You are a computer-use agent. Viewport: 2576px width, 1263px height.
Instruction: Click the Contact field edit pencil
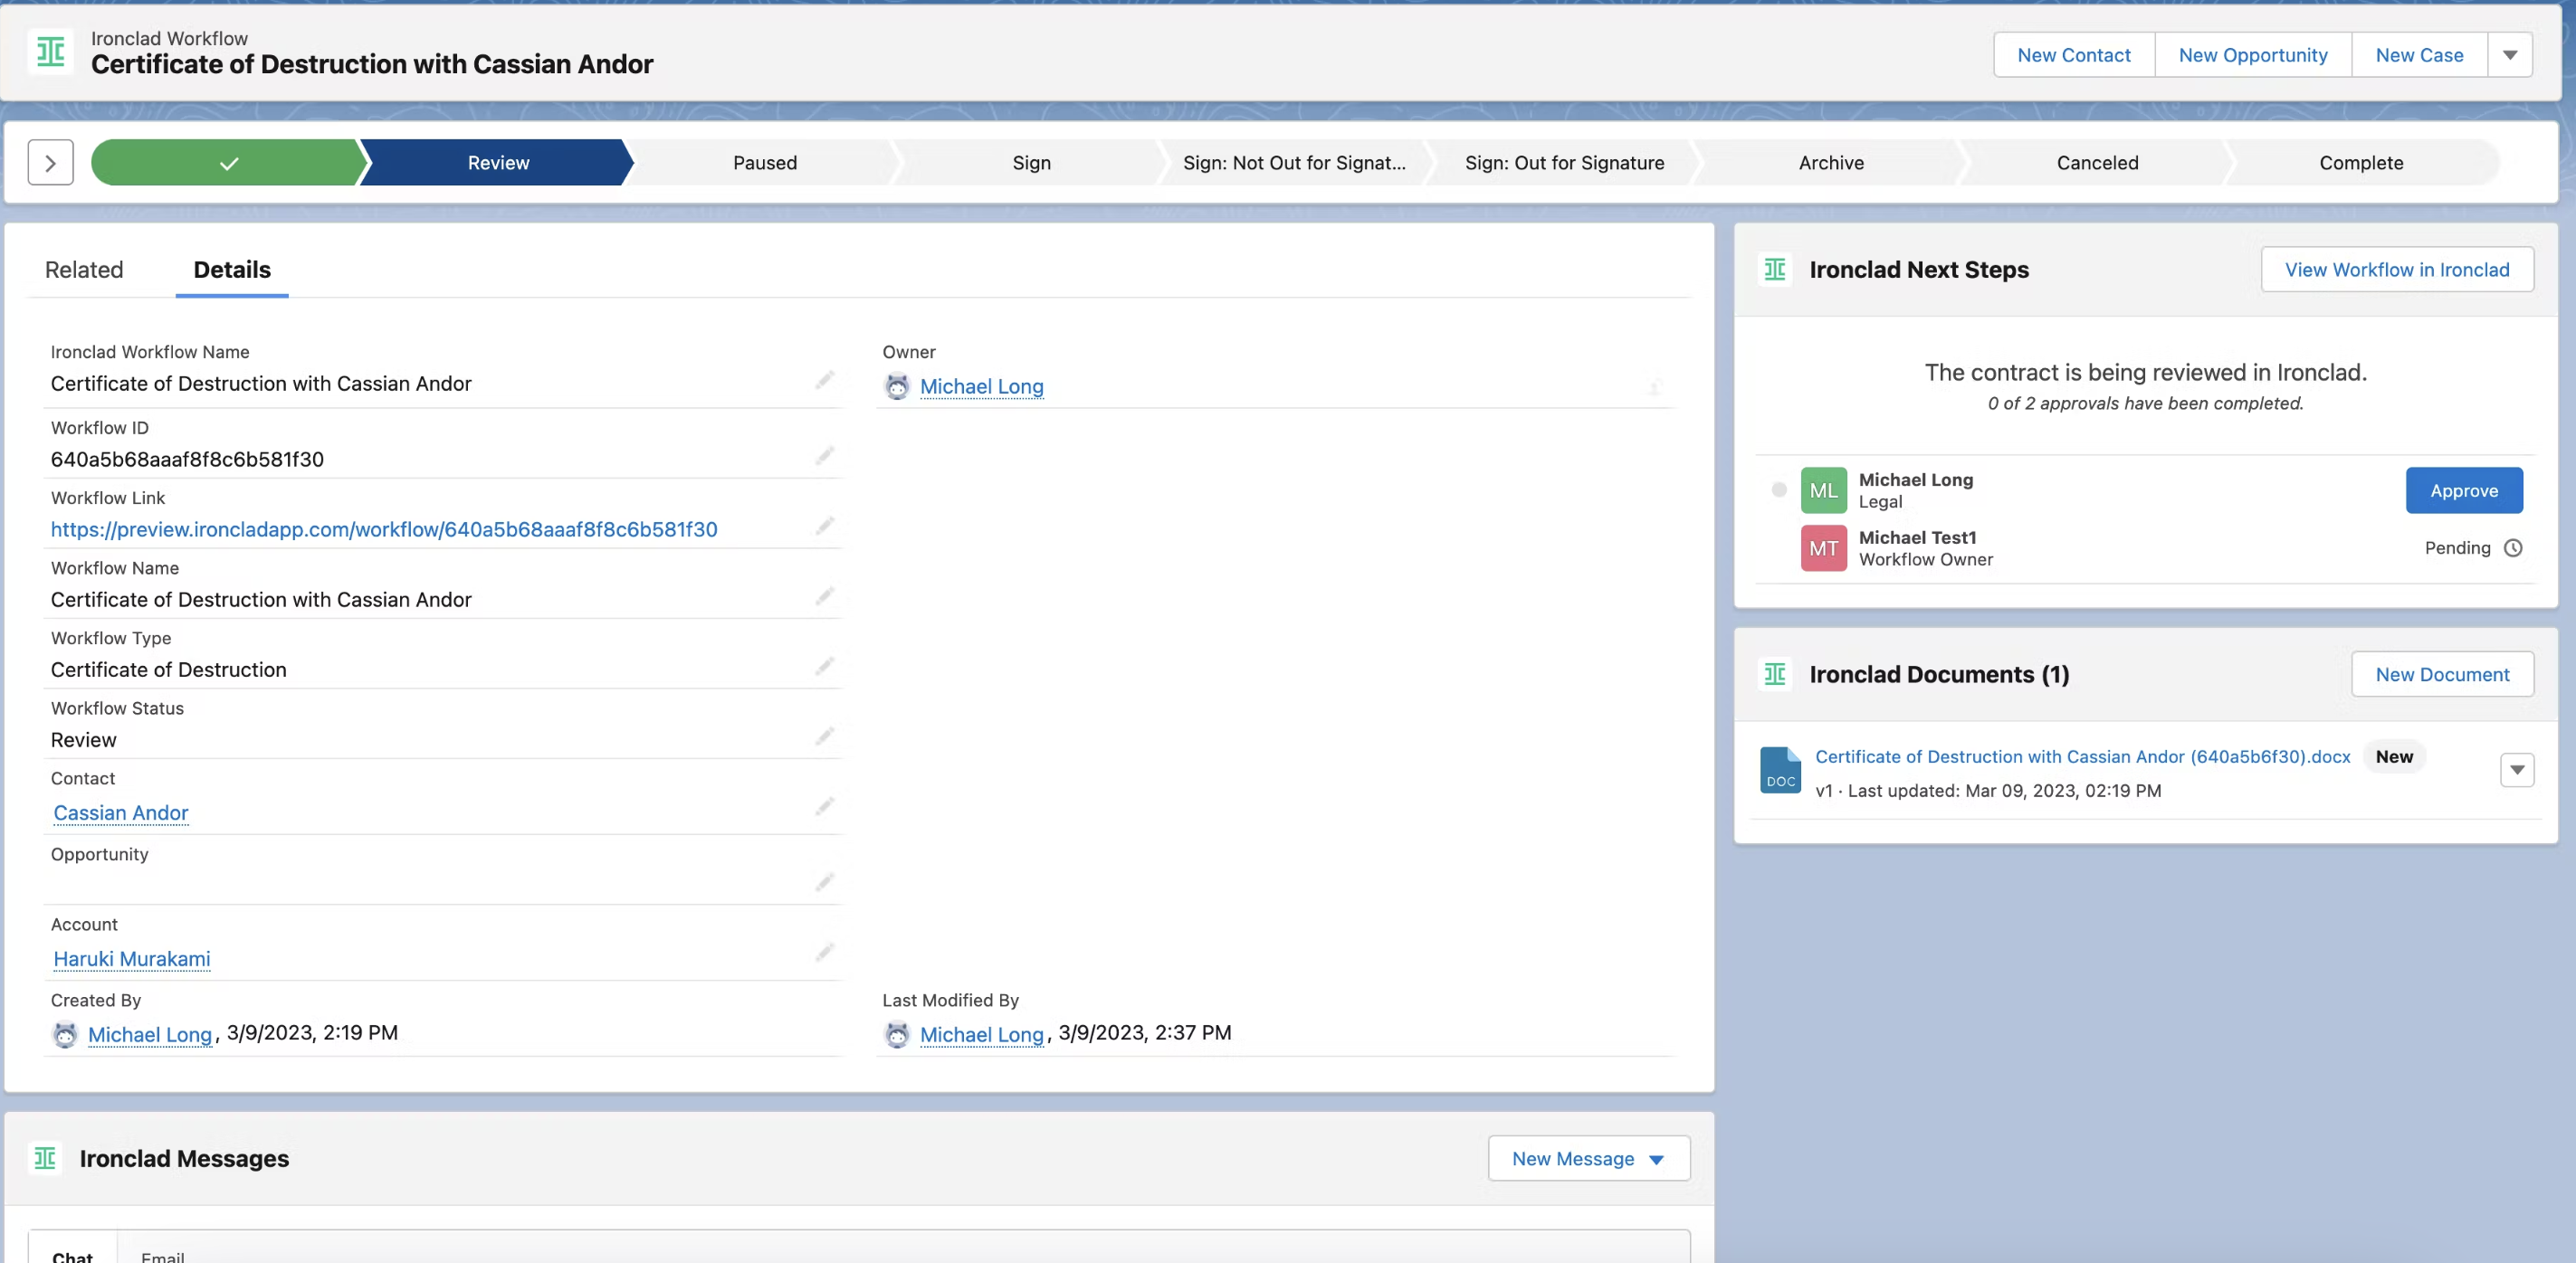824,806
